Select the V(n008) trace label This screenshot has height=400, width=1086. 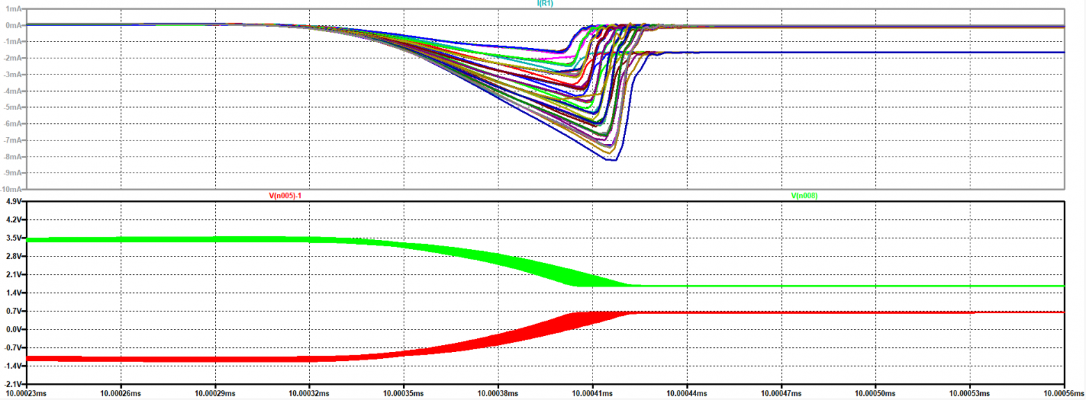click(x=805, y=196)
